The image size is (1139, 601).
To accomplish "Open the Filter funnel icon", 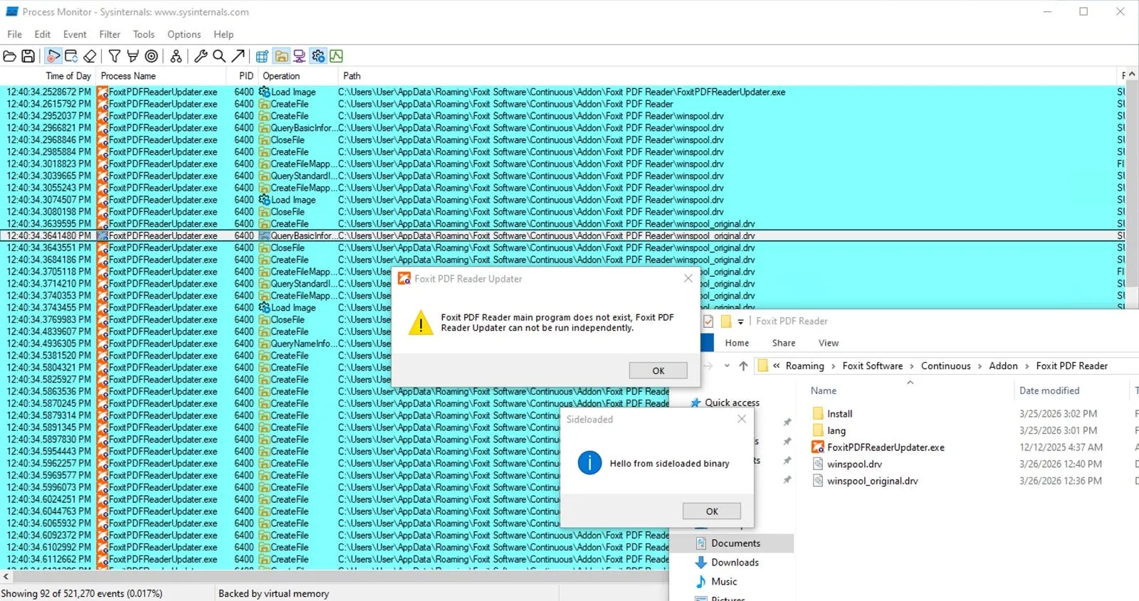I will [115, 56].
